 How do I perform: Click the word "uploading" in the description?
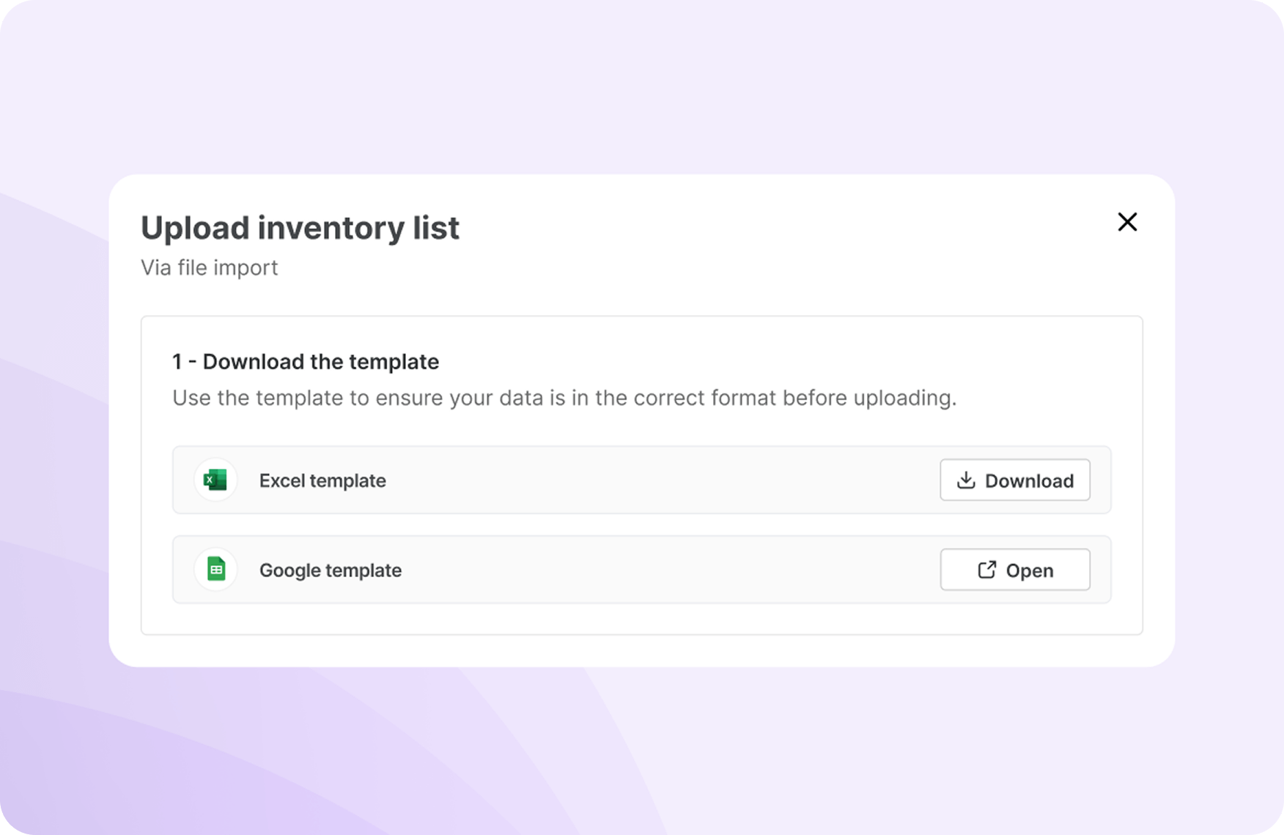click(x=908, y=398)
